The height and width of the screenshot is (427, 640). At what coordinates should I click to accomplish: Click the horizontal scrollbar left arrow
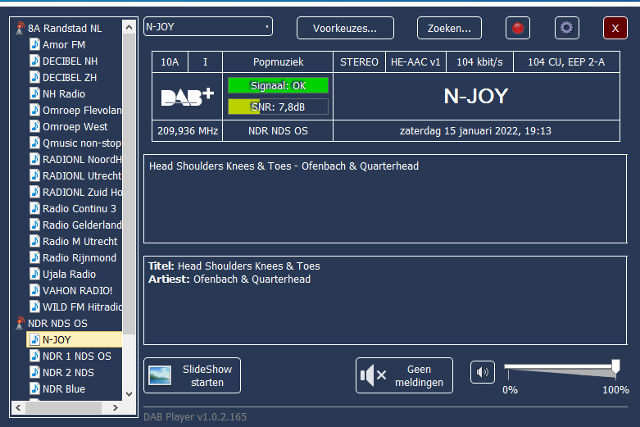(x=18, y=407)
